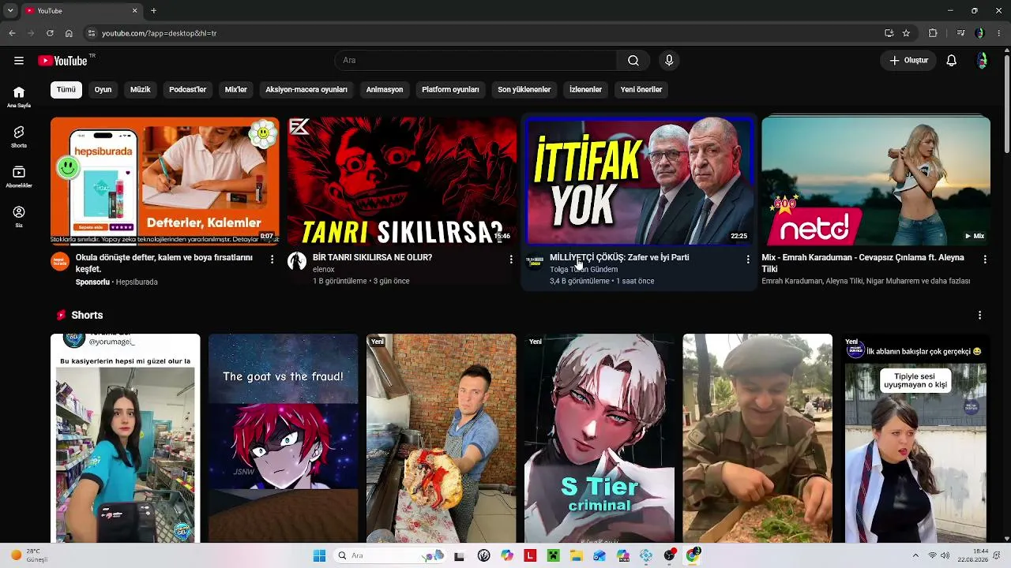Viewport: 1011px width, 568px height.
Task: Open a new browser tab
Action: coord(153,11)
